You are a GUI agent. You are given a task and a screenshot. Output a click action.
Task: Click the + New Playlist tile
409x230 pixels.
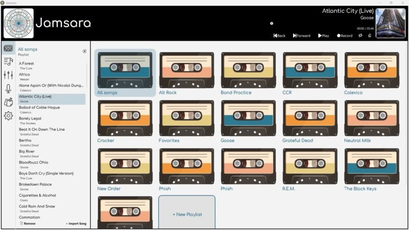click(x=187, y=213)
